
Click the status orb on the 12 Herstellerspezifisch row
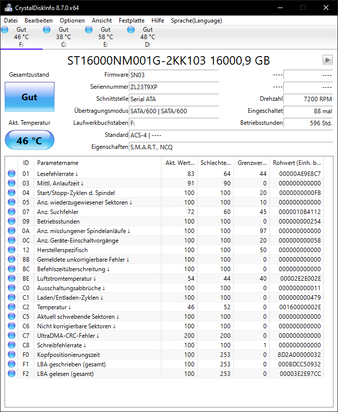coord(12,250)
